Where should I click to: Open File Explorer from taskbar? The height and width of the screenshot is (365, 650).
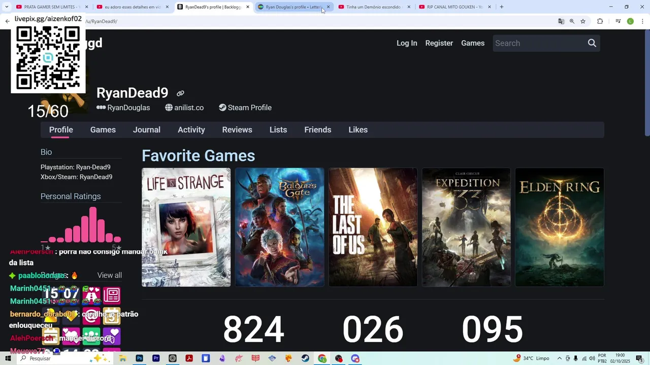(x=122, y=358)
